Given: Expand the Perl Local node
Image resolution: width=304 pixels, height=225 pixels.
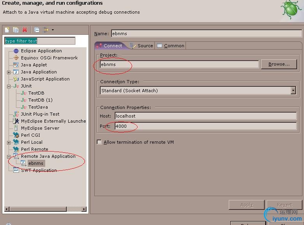Looking at the screenshot, I should pos(9,143).
